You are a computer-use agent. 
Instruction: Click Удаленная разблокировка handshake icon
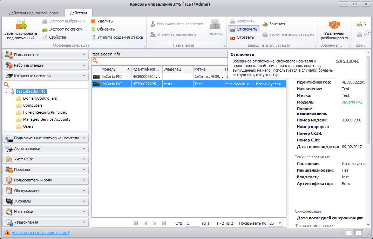334,25
